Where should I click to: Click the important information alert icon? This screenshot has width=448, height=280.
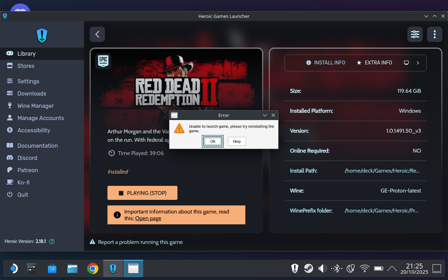(117, 215)
